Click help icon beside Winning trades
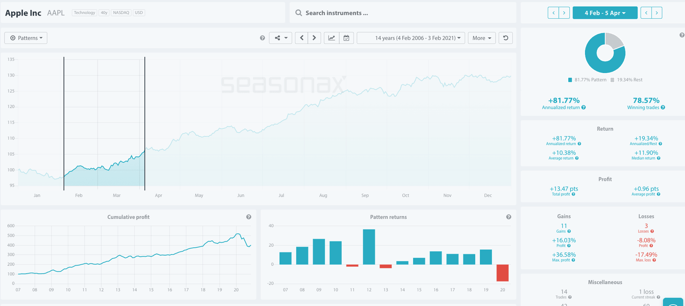This screenshot has height=306, width=685. tap(663, 108)
